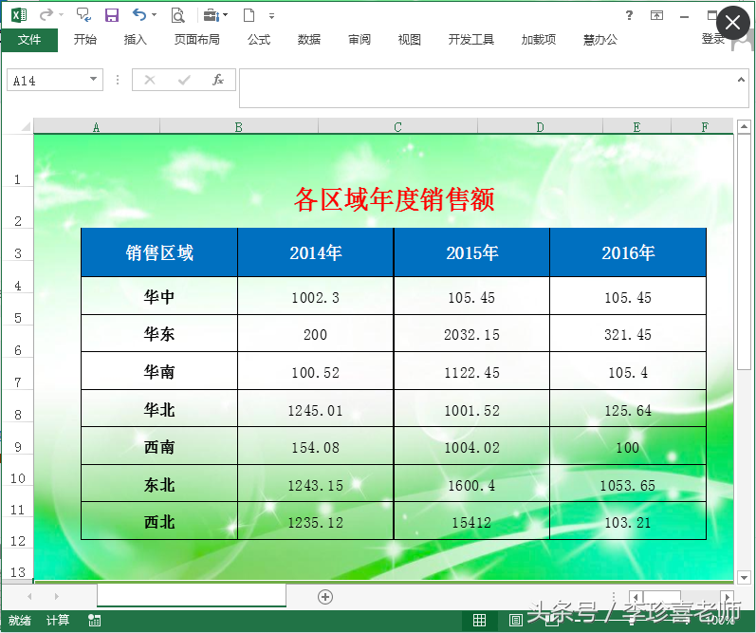The width and height of the screenshot is (756, 633).
Task: Click the macro recording status bar icon
Action: tap(95, 621)
